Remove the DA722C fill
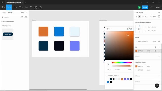Image resolution: width=162 pixels, height=91 pixels. coord(159,51)
